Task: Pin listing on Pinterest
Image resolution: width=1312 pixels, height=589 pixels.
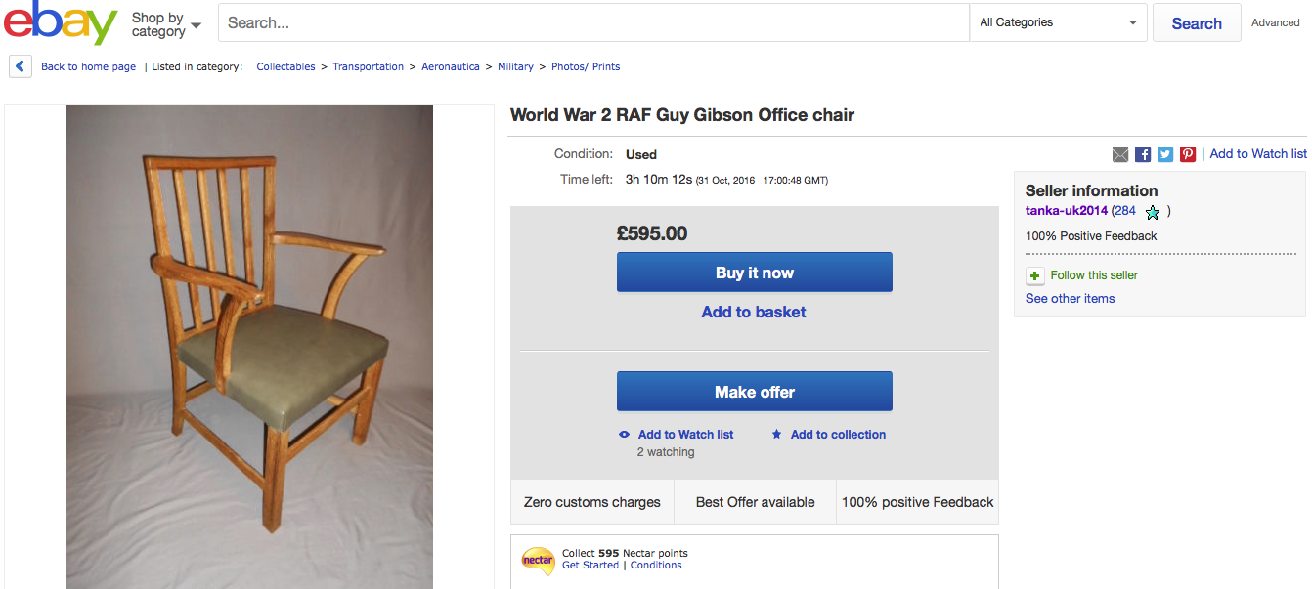Action: point(1188,154)
